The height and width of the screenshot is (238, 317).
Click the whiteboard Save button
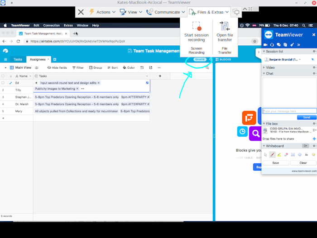tap(276, 163)
